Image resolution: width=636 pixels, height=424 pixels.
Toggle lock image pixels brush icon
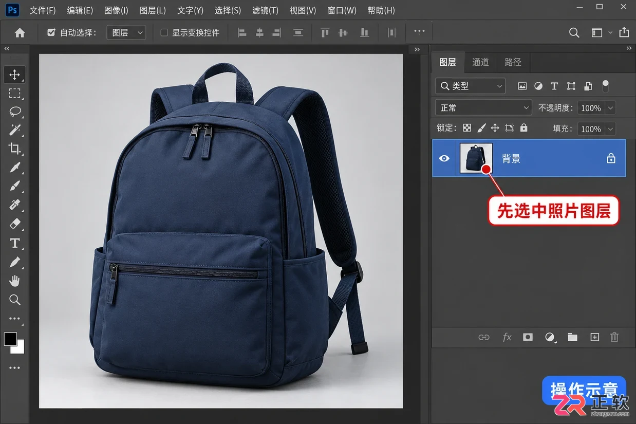pyautogui.click(x=481, y=128)
